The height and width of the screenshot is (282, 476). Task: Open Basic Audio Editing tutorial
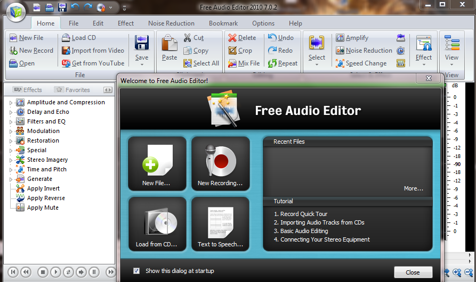tap(301, 231)
